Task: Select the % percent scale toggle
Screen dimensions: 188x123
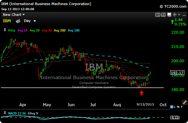Action: 178,107
